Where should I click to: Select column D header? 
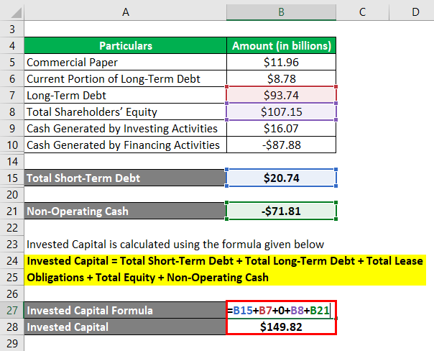[x=415, y=12]
